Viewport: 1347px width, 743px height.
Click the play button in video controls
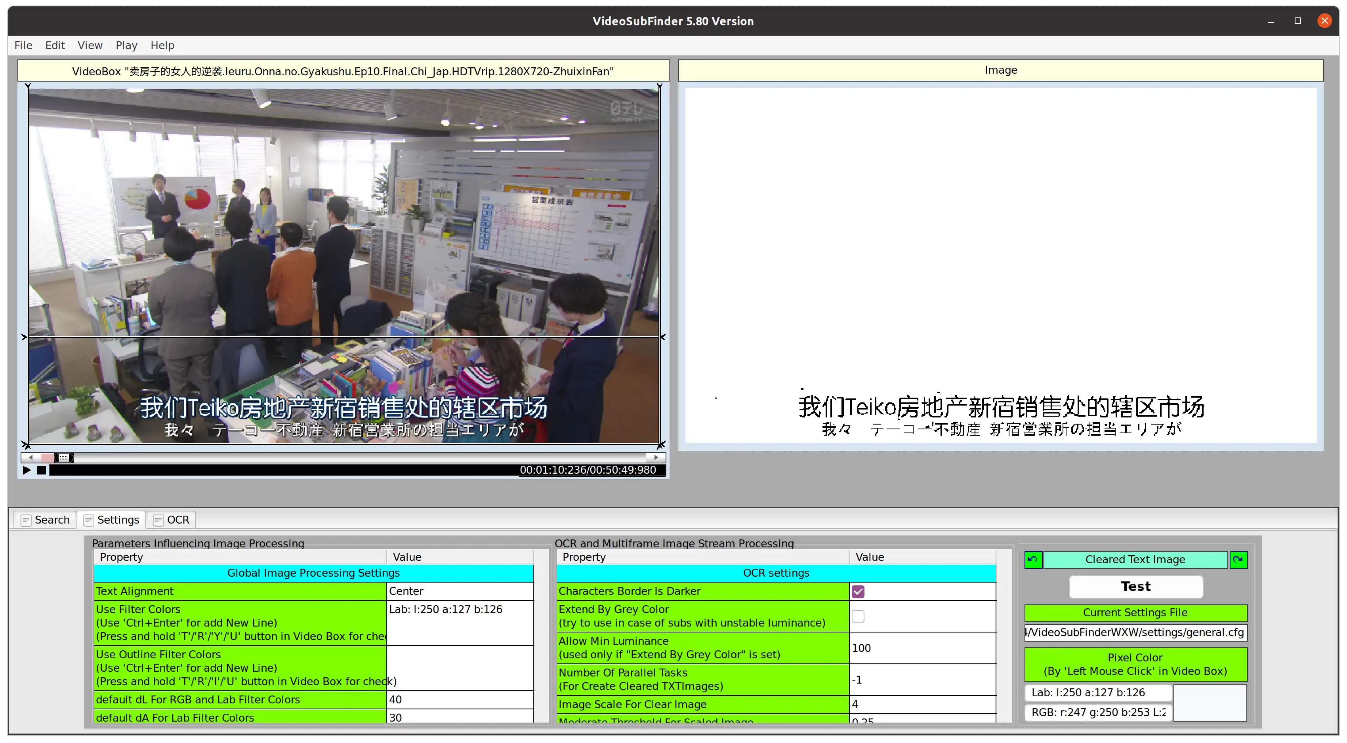(x=27, y=469)
